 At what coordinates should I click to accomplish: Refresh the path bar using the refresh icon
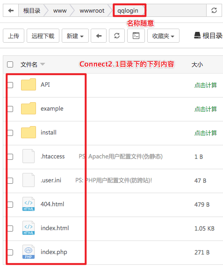tap(214, 10)
